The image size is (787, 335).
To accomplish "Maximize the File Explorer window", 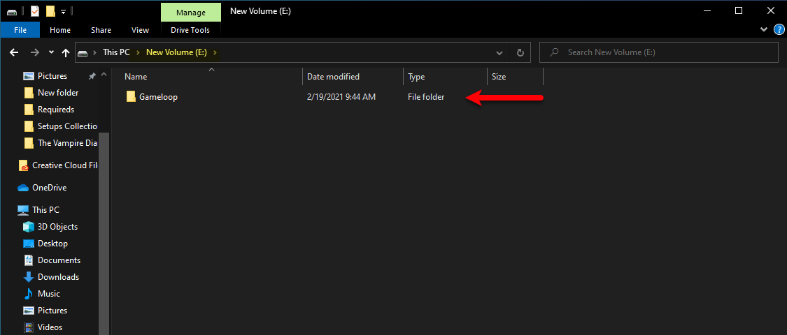I will point(738,11).
